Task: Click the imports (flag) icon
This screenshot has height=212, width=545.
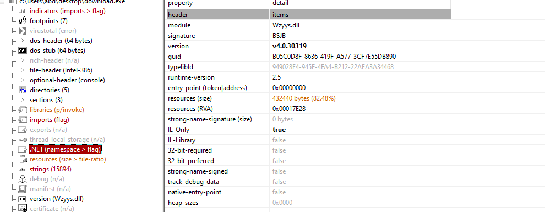Action: 22,120
